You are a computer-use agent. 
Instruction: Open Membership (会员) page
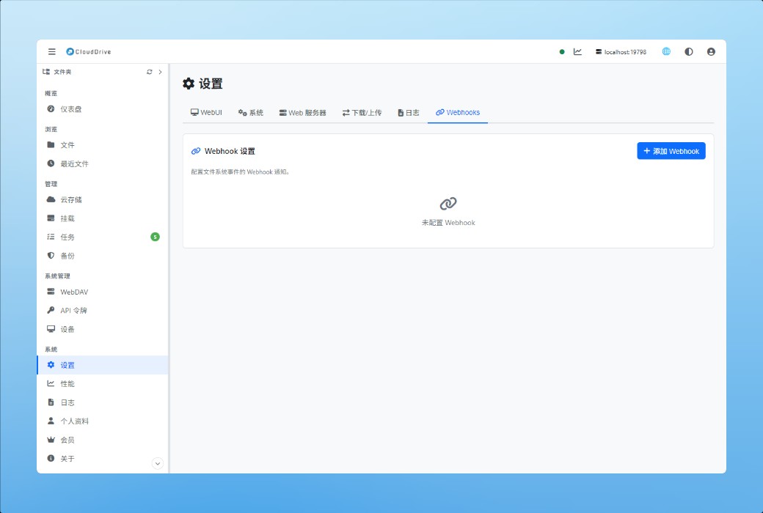[x=102, y=440]
